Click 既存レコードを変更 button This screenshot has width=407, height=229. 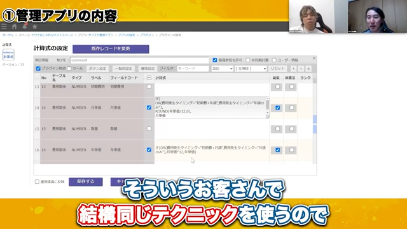tap(111, 49)
